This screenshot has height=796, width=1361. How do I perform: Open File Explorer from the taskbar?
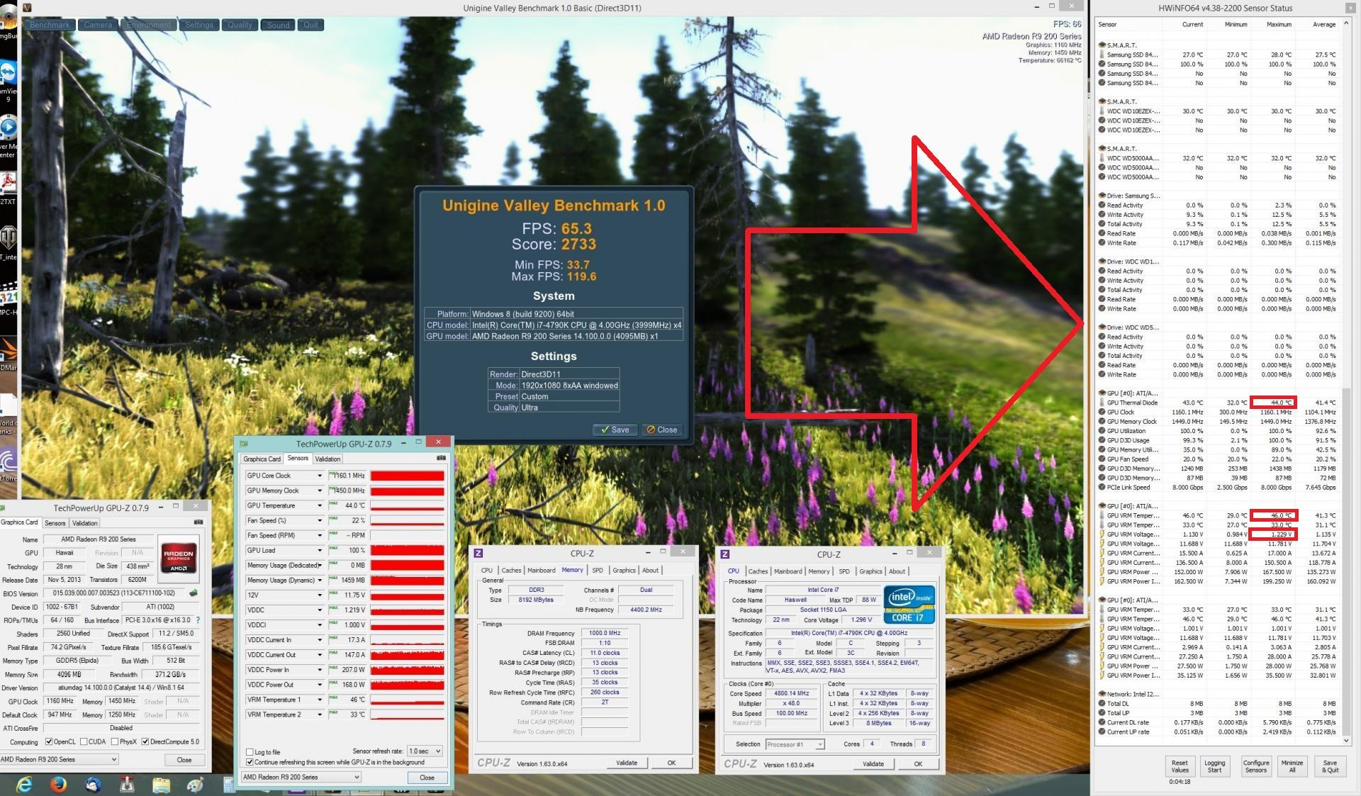click(x=161, y=784)
